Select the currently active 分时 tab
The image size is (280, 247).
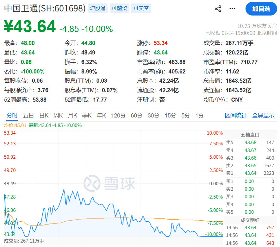point(12,116)
